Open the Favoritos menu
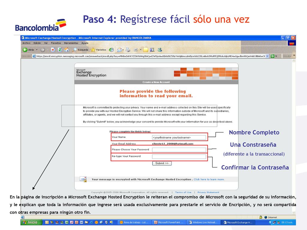307x230 pixels. click(x=56, y=43)
